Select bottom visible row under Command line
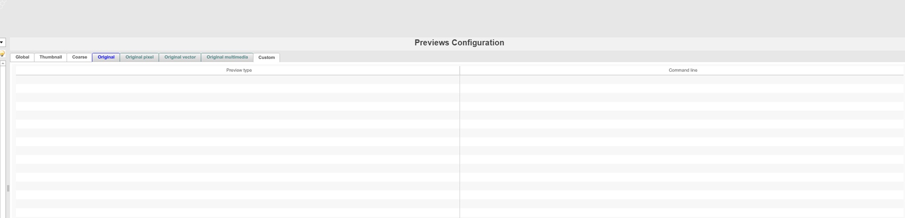Image resolution: width=905 pixels, height=218 pixels. 683,213
